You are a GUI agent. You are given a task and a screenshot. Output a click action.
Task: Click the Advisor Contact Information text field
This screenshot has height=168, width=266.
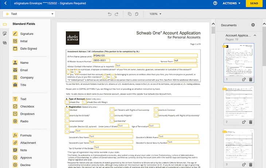[x=156, y=66]
